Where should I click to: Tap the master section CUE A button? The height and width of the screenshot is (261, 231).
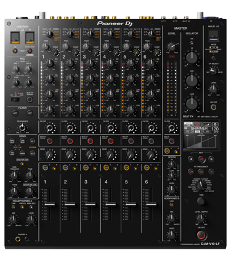pos(167,151)
